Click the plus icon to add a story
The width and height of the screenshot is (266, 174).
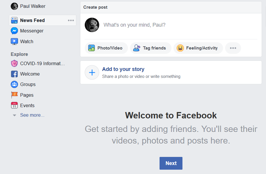coord(92,72)
